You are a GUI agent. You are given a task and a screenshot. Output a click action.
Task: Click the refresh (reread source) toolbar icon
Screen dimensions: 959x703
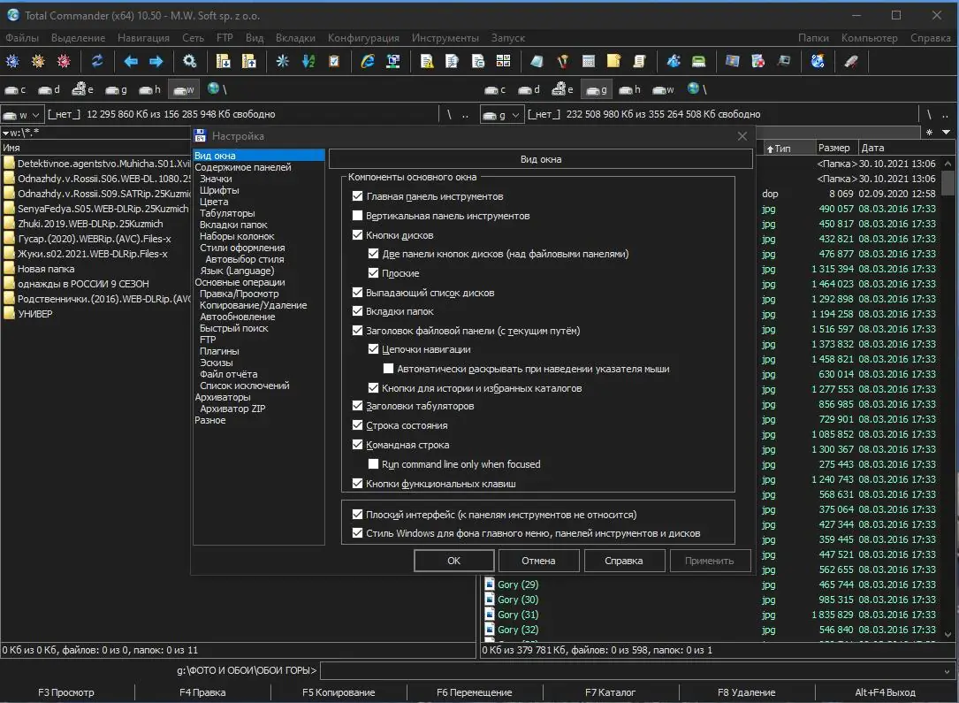(97, 61)
